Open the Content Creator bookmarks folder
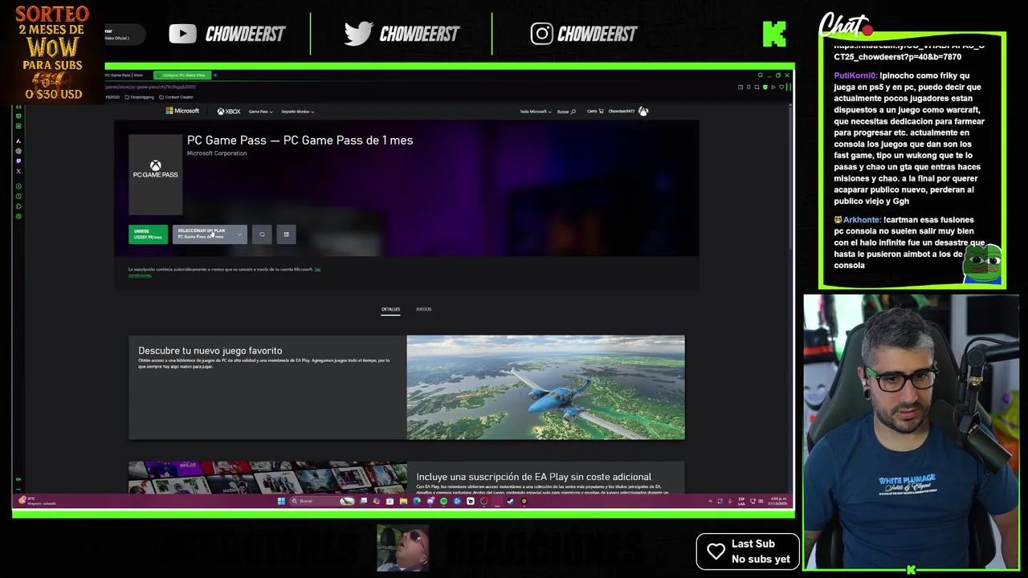Image resolution: width=1028 pixels, height=578 pixels. [177, 97]
